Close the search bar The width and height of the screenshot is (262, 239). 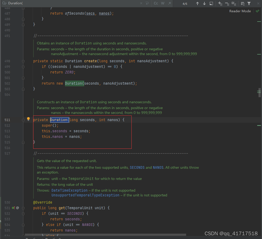(258, 3)
